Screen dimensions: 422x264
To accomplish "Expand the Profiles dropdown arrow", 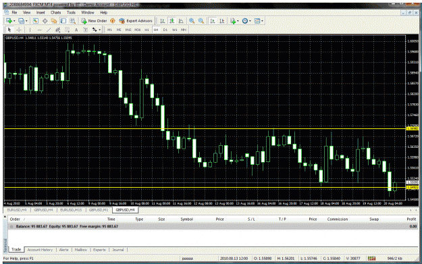I will [26, 21].
